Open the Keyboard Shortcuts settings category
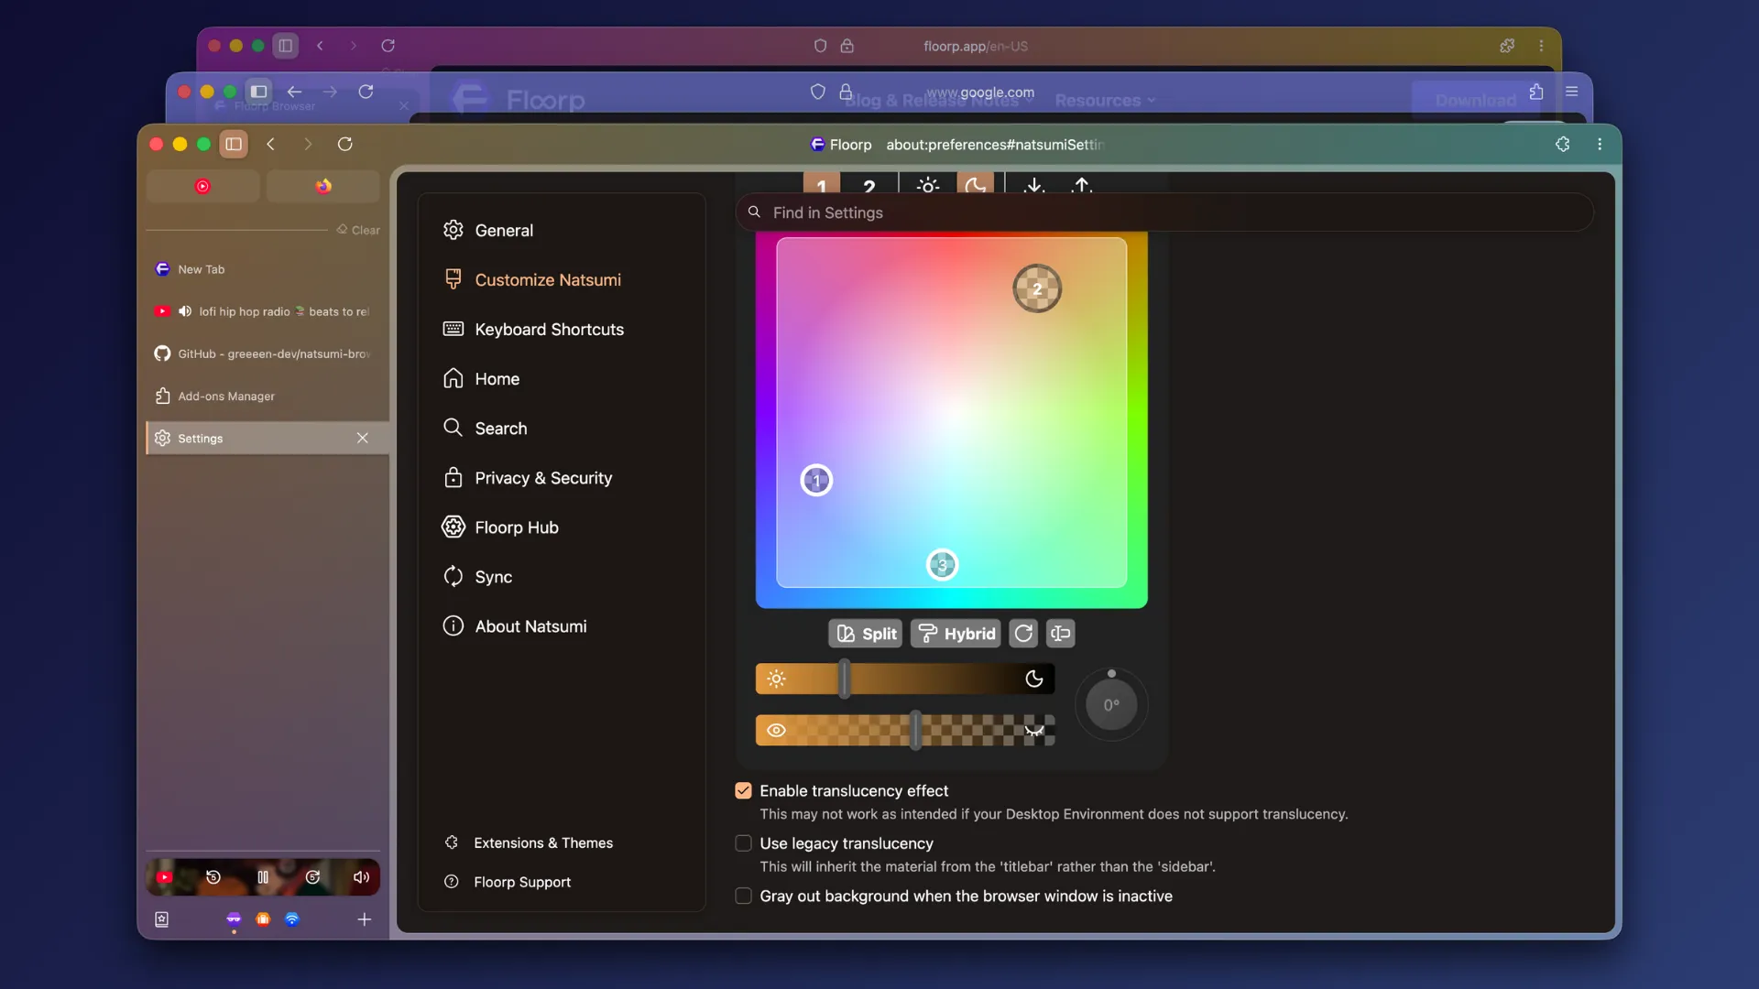Image resolution: width=1759 pixels, height=989 pixels. click(549, 330)
